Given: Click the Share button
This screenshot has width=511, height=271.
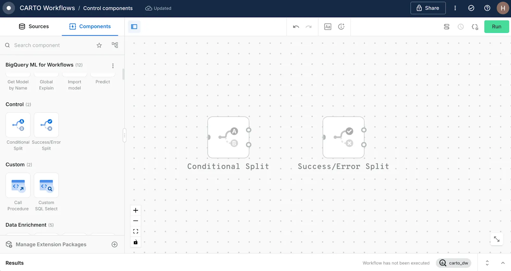Looking at the screenshot, I should (x=428, y=8).
